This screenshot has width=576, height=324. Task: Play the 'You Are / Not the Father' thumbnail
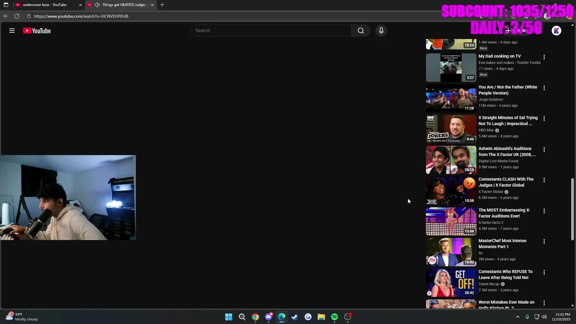click(x=451, y=98)
